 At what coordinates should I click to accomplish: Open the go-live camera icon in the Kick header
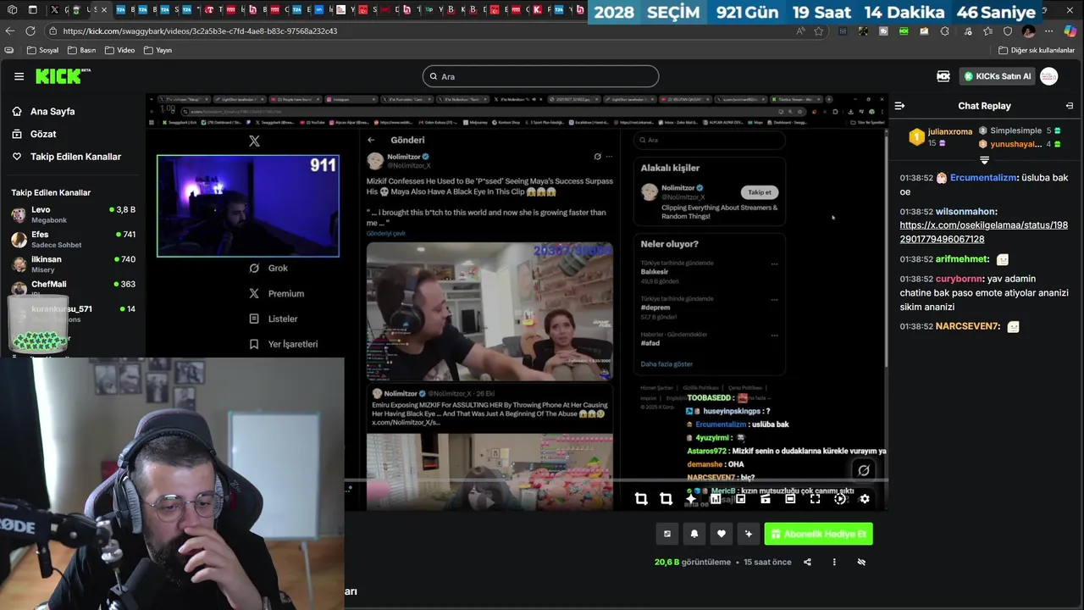coord(943,76)
